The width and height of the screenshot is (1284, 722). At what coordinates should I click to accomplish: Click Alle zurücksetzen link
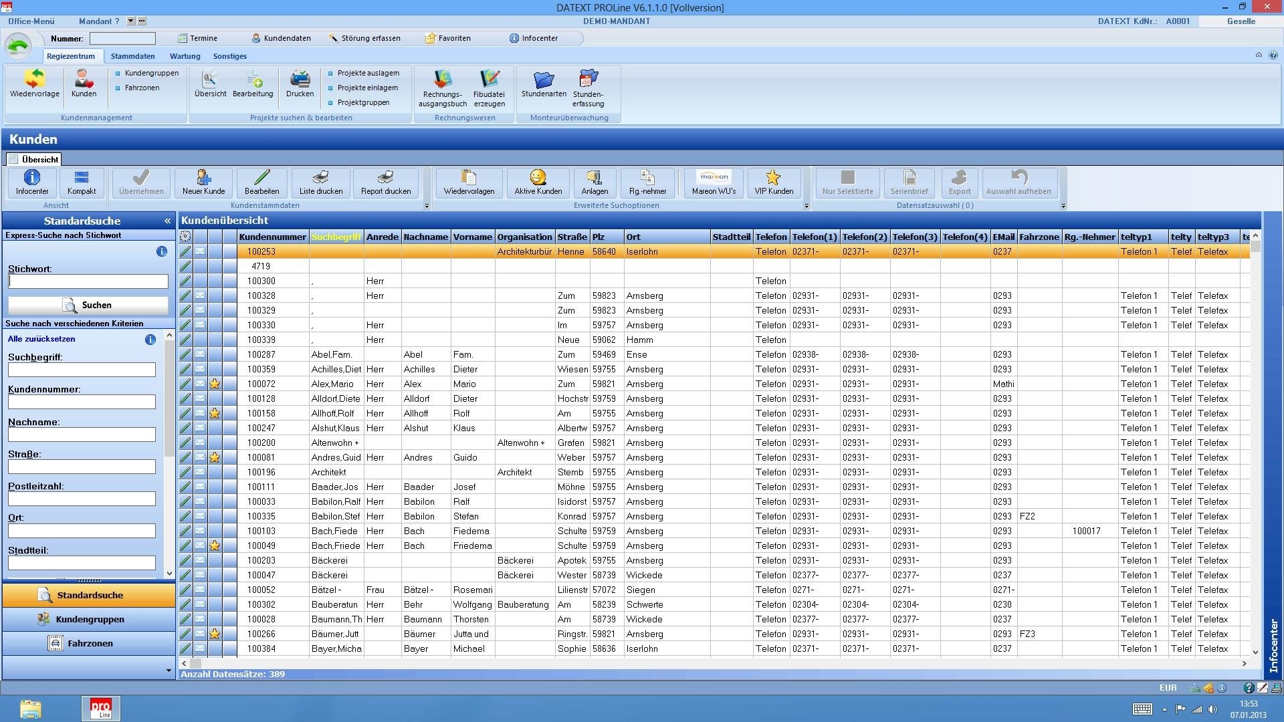click(x=41, y=339)
